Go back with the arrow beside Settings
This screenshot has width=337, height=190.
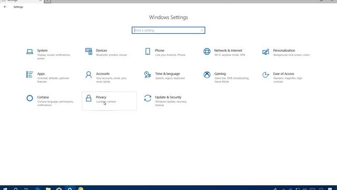tap(5, 7)
